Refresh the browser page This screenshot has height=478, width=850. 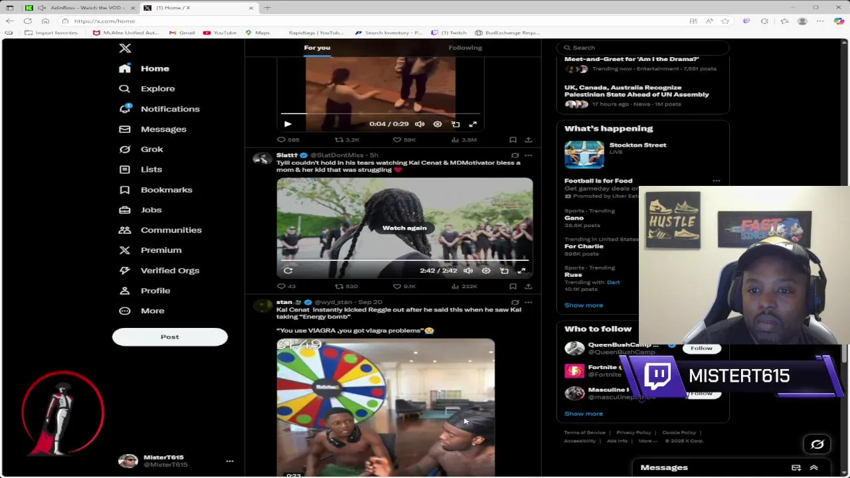point(28,21)
